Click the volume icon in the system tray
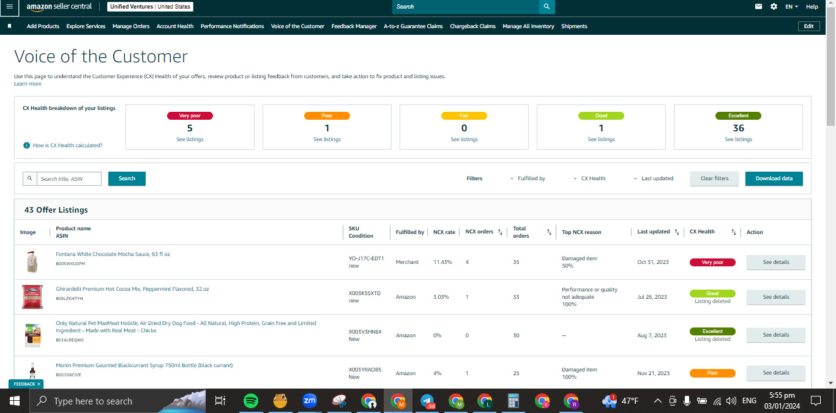The image size is (836, 413). (731, 401)
